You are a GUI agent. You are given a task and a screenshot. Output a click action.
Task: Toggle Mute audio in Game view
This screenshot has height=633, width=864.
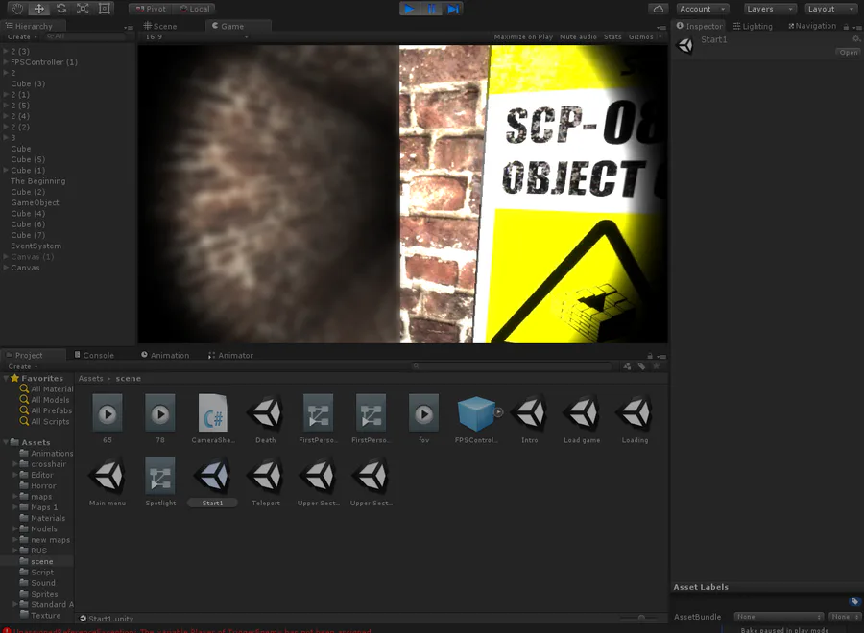pyautogui.click(x=578, y=36)
